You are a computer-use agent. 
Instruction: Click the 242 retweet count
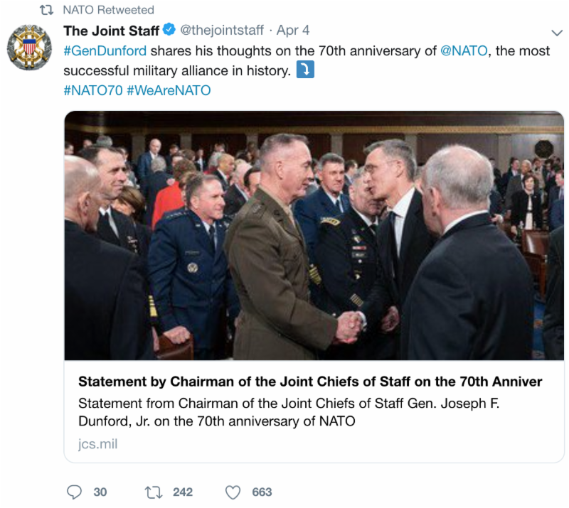(183, 492)
